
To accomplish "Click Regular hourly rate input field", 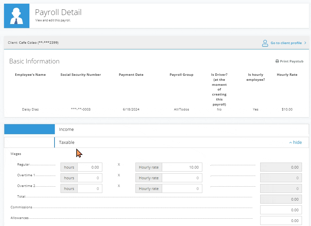I will (x=182, y=167).
